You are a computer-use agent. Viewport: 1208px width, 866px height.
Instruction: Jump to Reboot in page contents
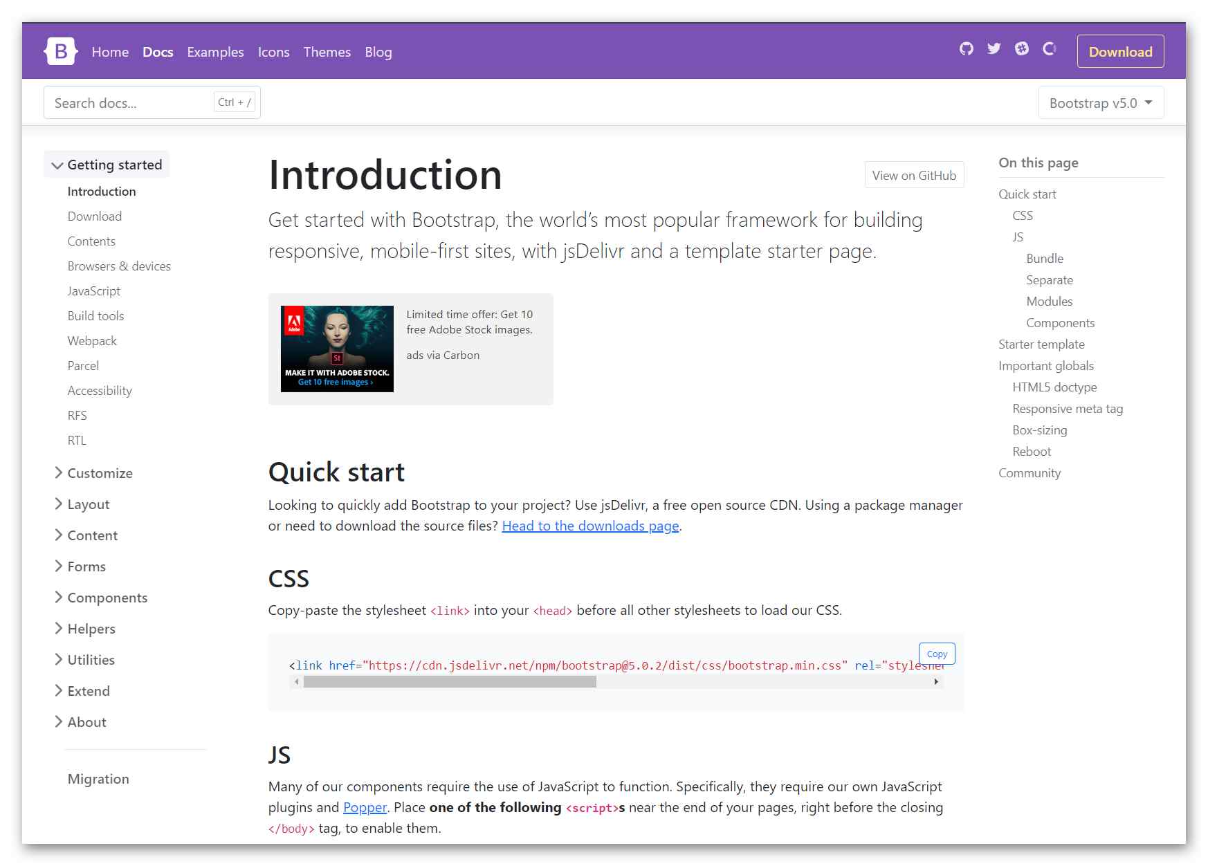pyautogui.click(x=1032, y=451)
